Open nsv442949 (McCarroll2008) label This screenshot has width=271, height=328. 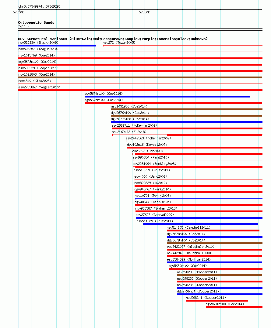click(x=190, y=253)
